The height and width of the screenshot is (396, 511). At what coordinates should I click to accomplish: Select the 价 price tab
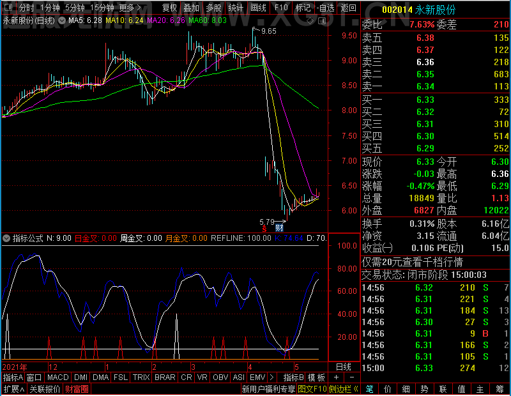click(388, 389)
